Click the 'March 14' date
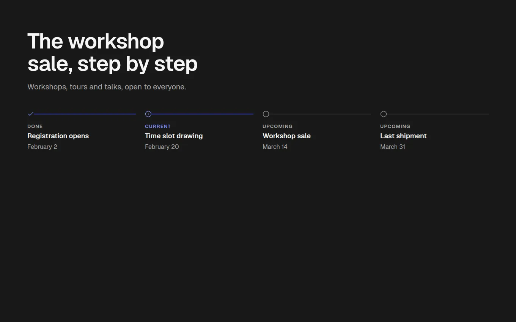This screenshot has height=322, width=516. [x=275, y=147]
